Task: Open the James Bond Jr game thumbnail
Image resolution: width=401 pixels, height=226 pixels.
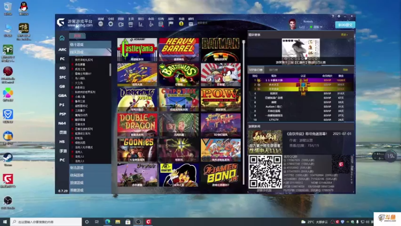Action: [221, 175]
